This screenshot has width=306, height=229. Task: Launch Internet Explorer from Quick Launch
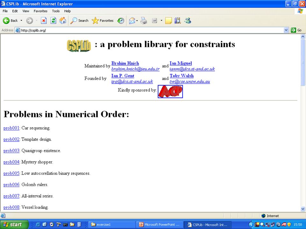point(38,225)
